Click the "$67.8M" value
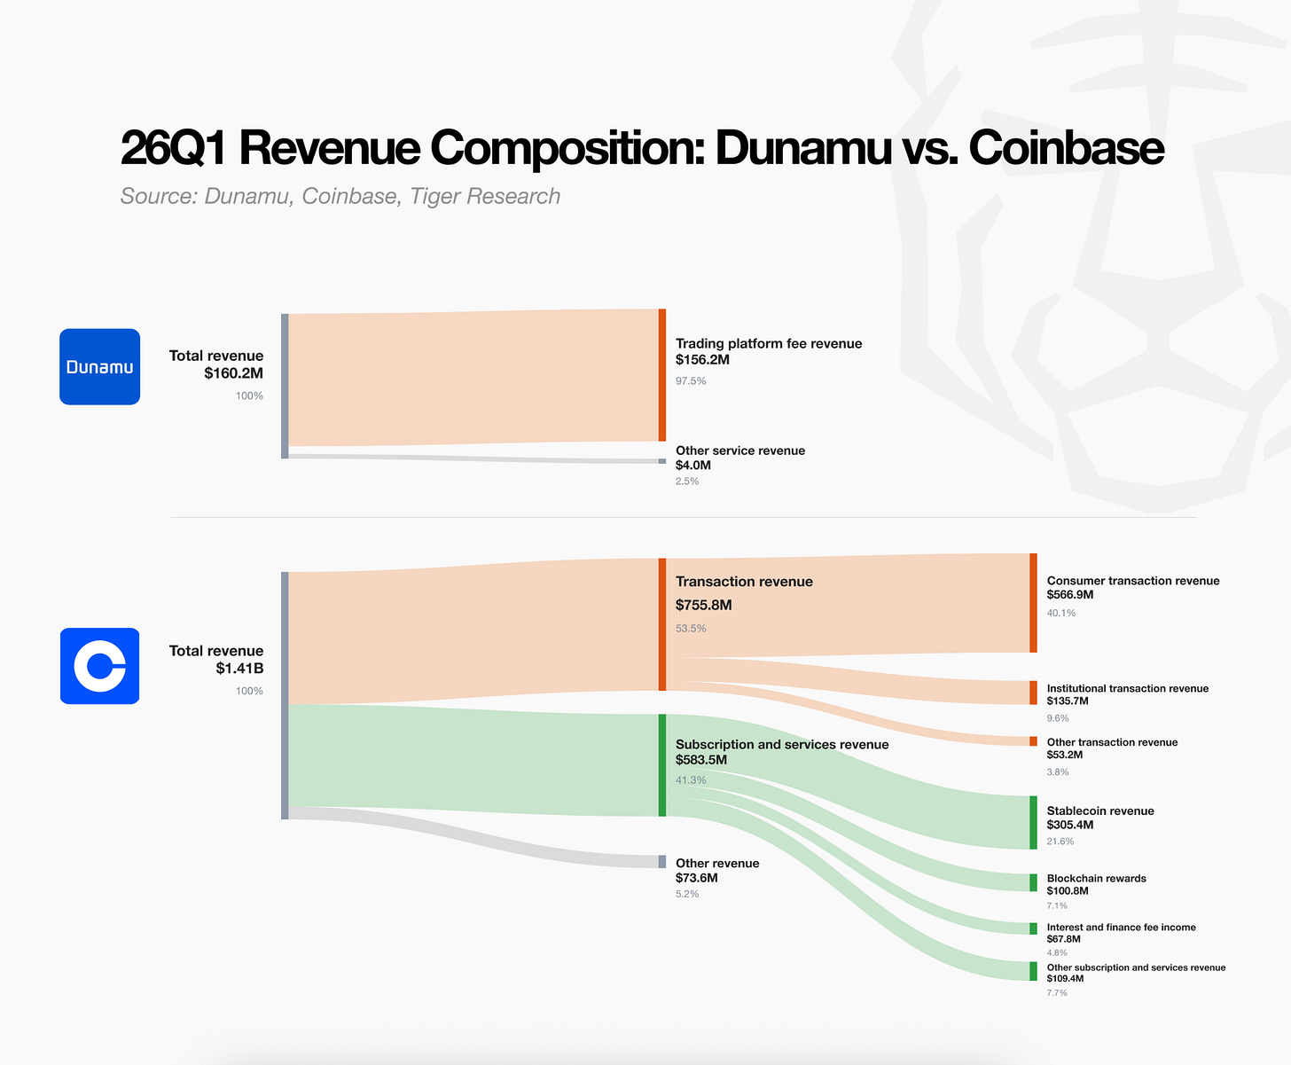Screen dimensions: 1291x1065 click(x=1064, y=939)
